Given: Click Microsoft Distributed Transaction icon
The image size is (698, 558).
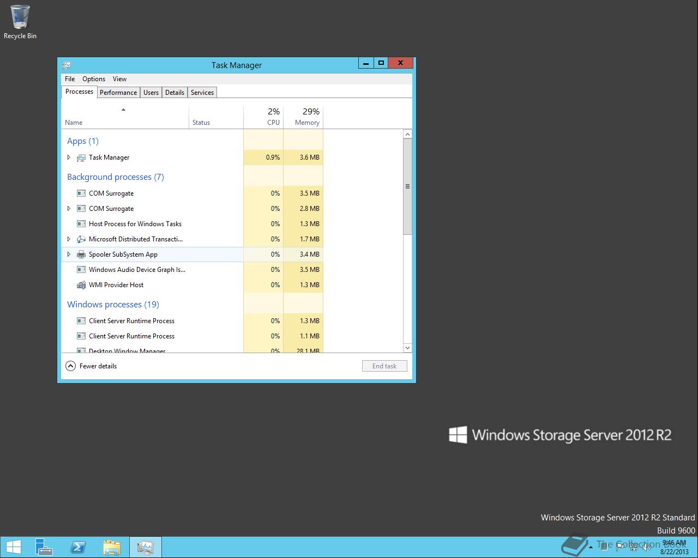Looking at the screenshot, I should (x=81, y=239).
